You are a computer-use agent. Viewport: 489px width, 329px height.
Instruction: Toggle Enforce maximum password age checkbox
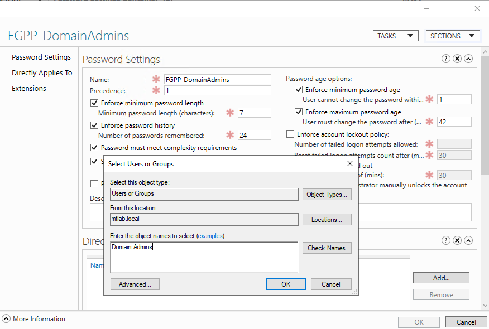click(x=299, y=112)
